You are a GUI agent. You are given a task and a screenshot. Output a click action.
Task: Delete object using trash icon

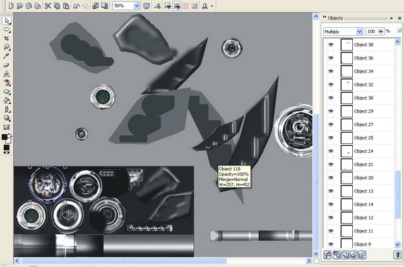click(x=397, y=255)
